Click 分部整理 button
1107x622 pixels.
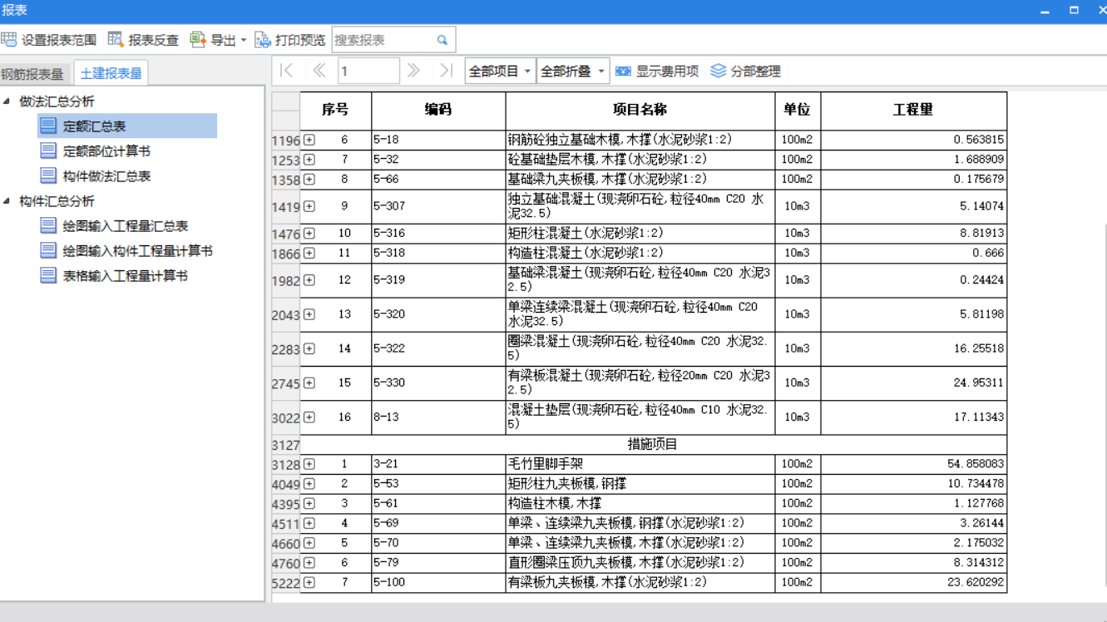coord(746,72)
